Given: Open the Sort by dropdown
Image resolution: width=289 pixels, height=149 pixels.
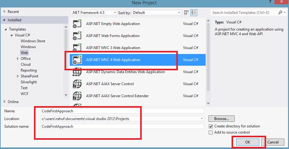Looking at the screenshot, I should [157, 13].
